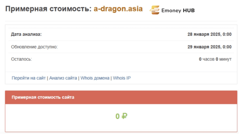Click the 28 января 2025 date value

[x=209, y=34]
